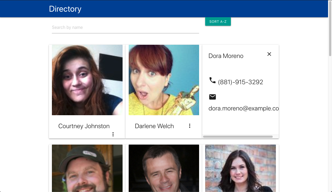Click the Courtney Johnston name label

click(84, 126)
